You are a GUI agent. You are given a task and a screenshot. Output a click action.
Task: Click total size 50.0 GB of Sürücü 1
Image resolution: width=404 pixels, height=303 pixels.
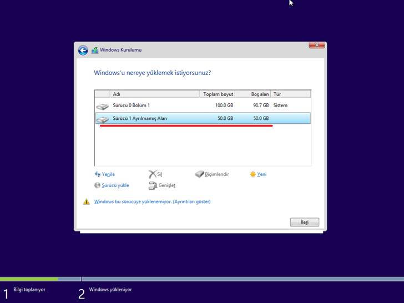coord(225,118)
